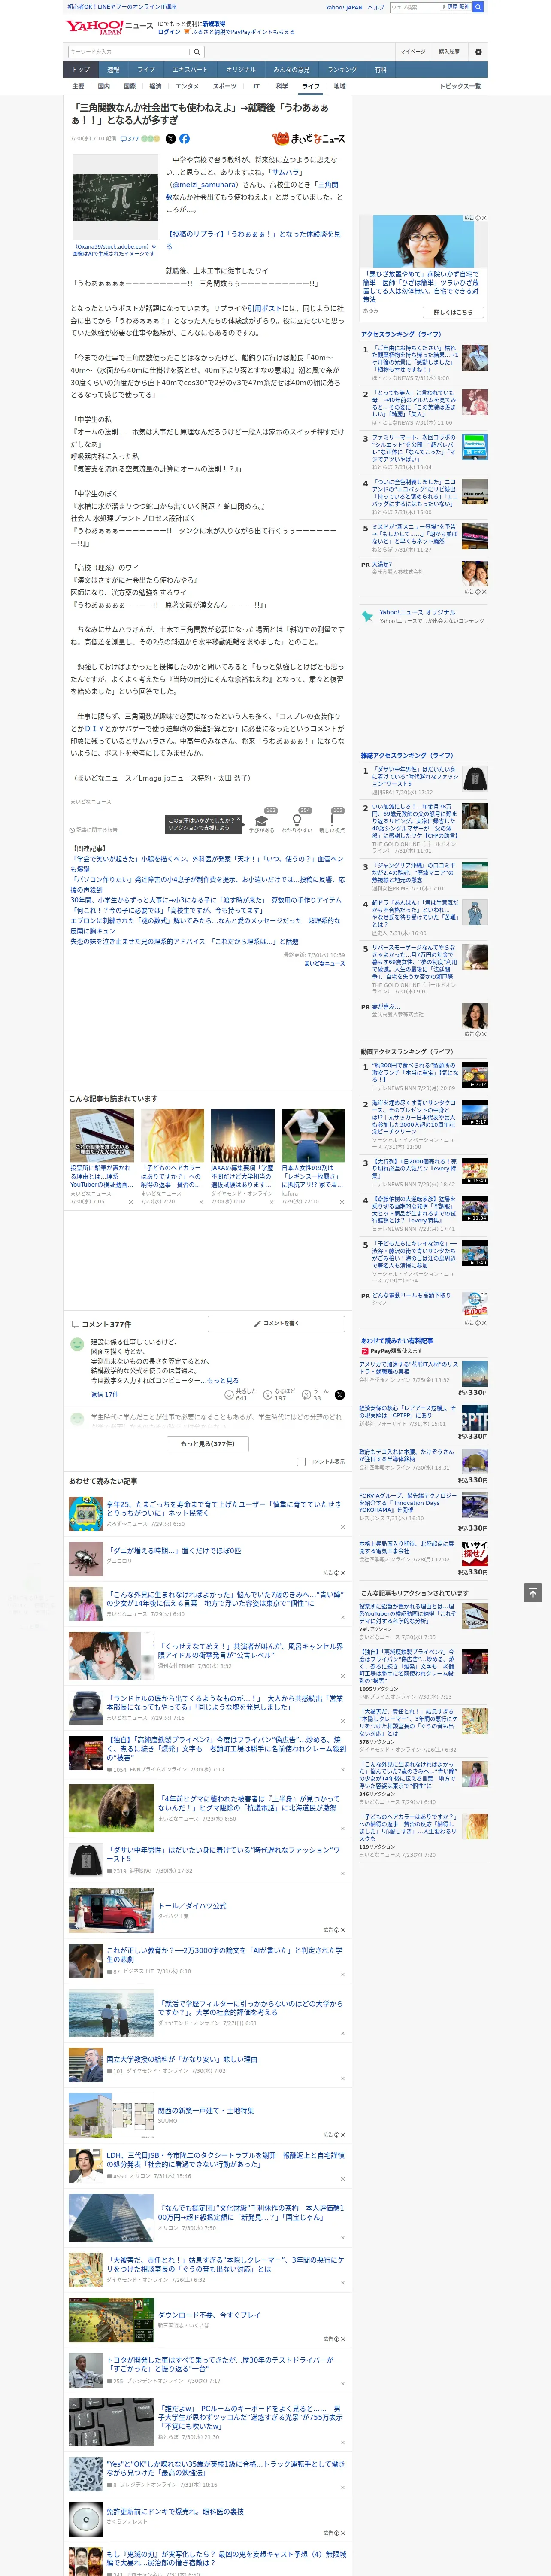Open the brown bear article thumbnail
This screenshot has width=551, height=2576.
click(111, 1808)
